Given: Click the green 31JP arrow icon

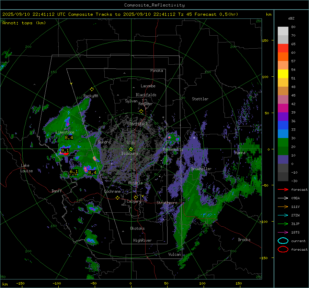Looking at the screenshot, I should point(283,224).
